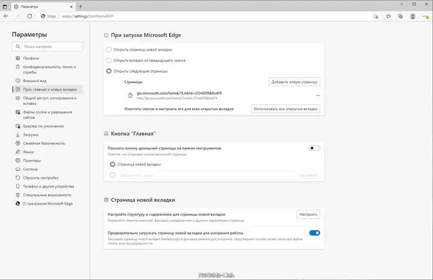Enable the home button toolbar toggle
This screenshot has height=280, width=433.
pyautogui.click(x=314, y=148)
